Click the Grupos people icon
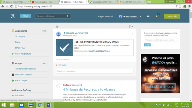Screen dimensions: 192x108 [x=13, y=63]
